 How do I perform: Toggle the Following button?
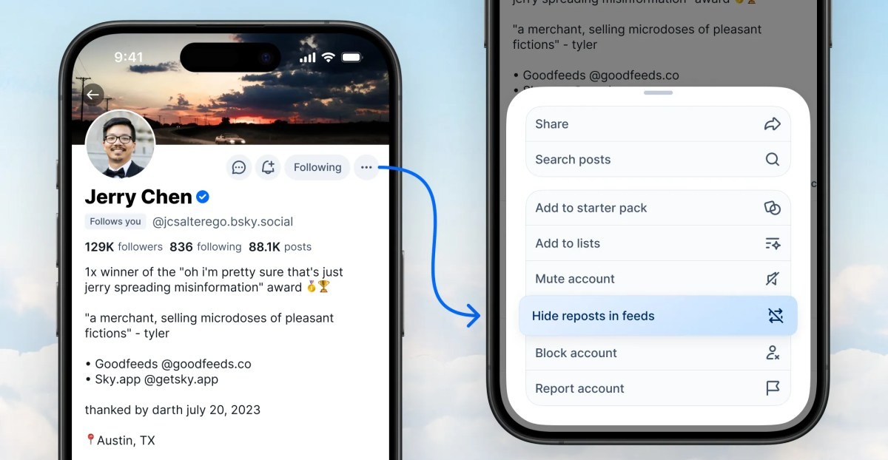[317, 167]
